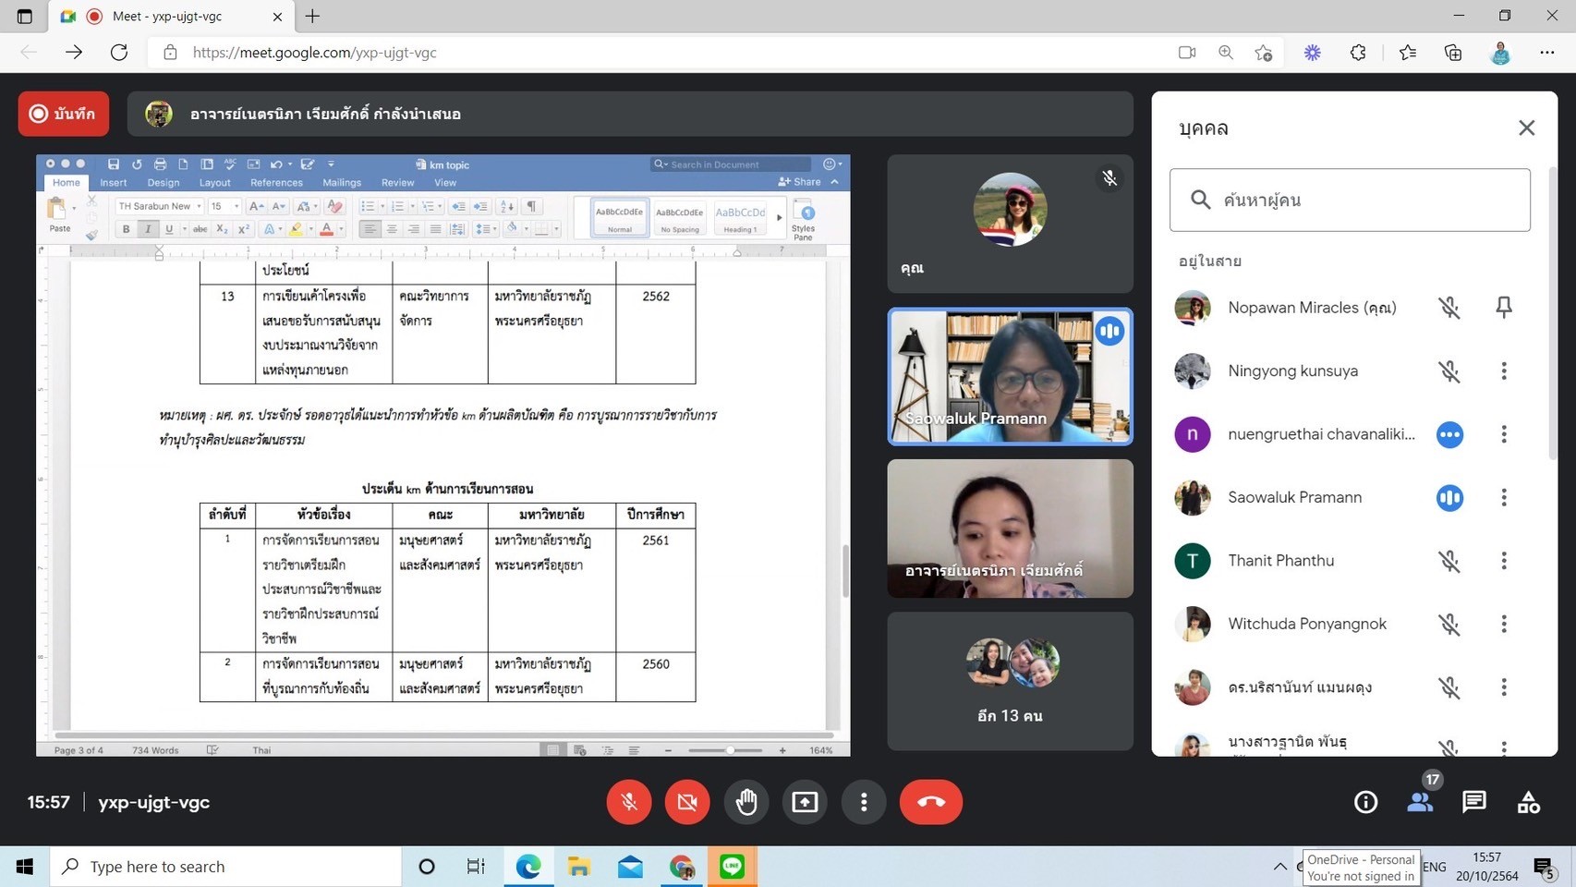The width and height of the screenshot is (1576, 887).
Task: Select the Saowaluk Pramann video tile
Action: pyautogui.click(x=1010, y=376)
